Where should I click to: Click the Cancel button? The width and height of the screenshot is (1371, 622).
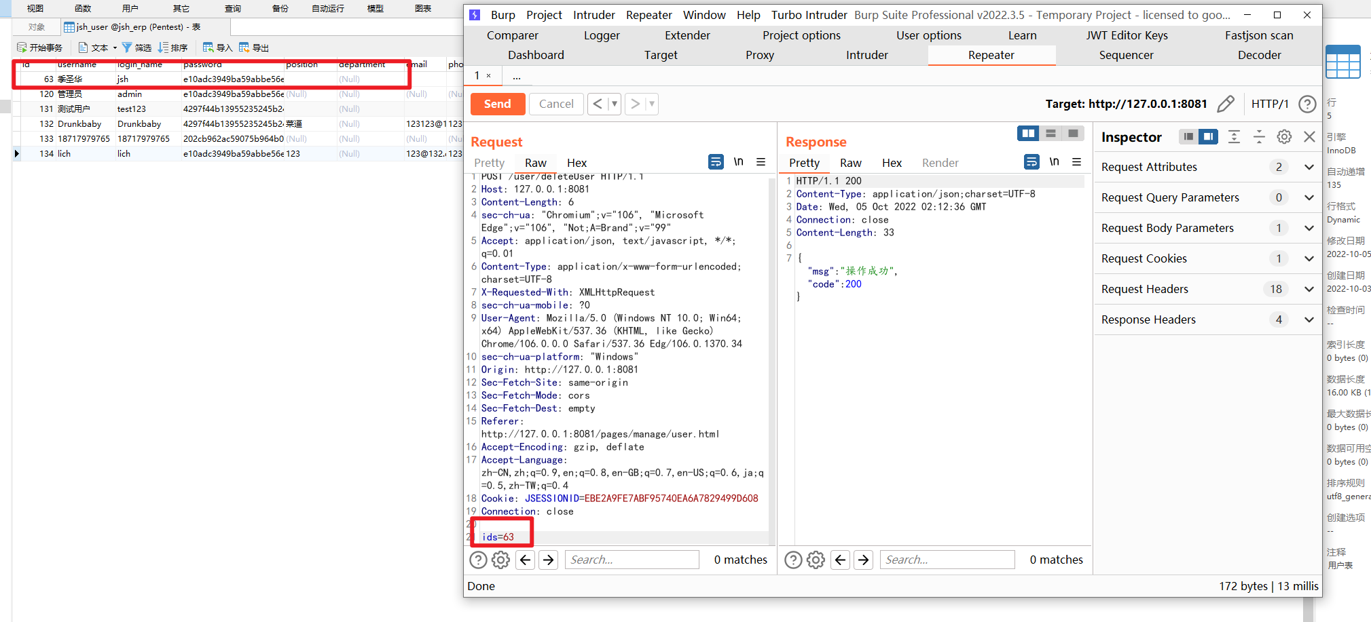tap(556, 103)
